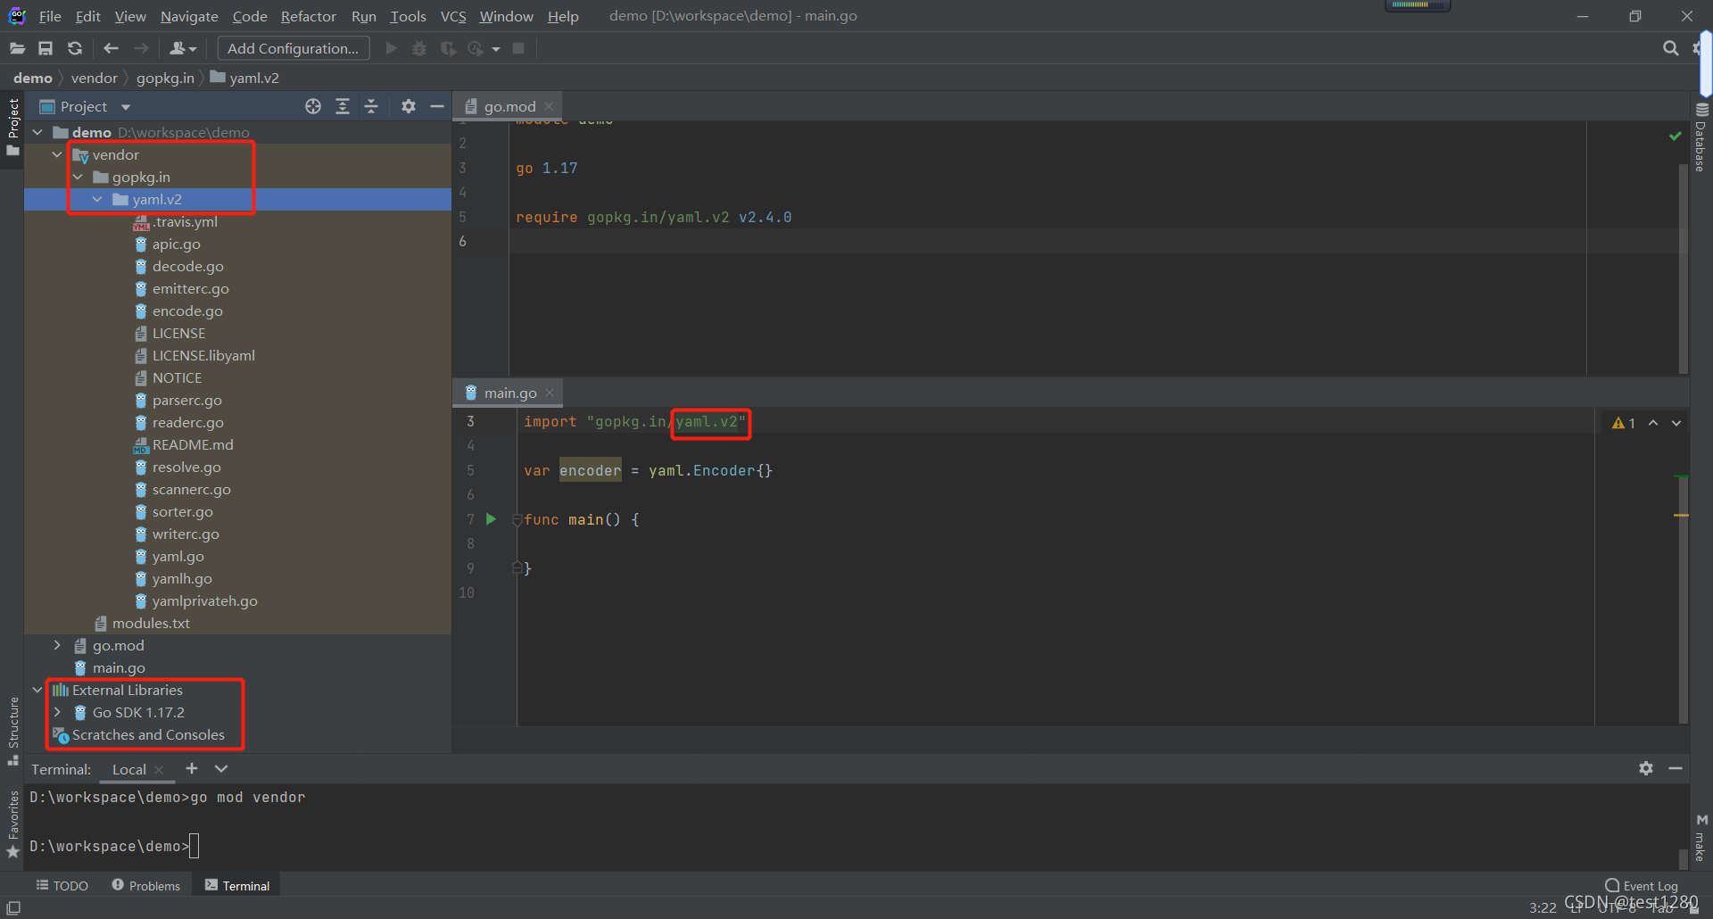This screenshot has height=919, width=1713.
Task: Click the tool windows quick-access icon at bottom left
Action: [13, 907]
